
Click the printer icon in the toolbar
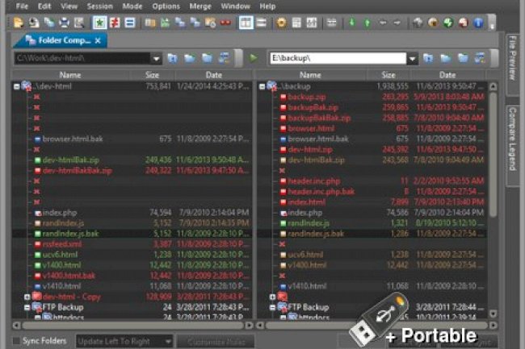pyautogui.click(x=64, y=23)
